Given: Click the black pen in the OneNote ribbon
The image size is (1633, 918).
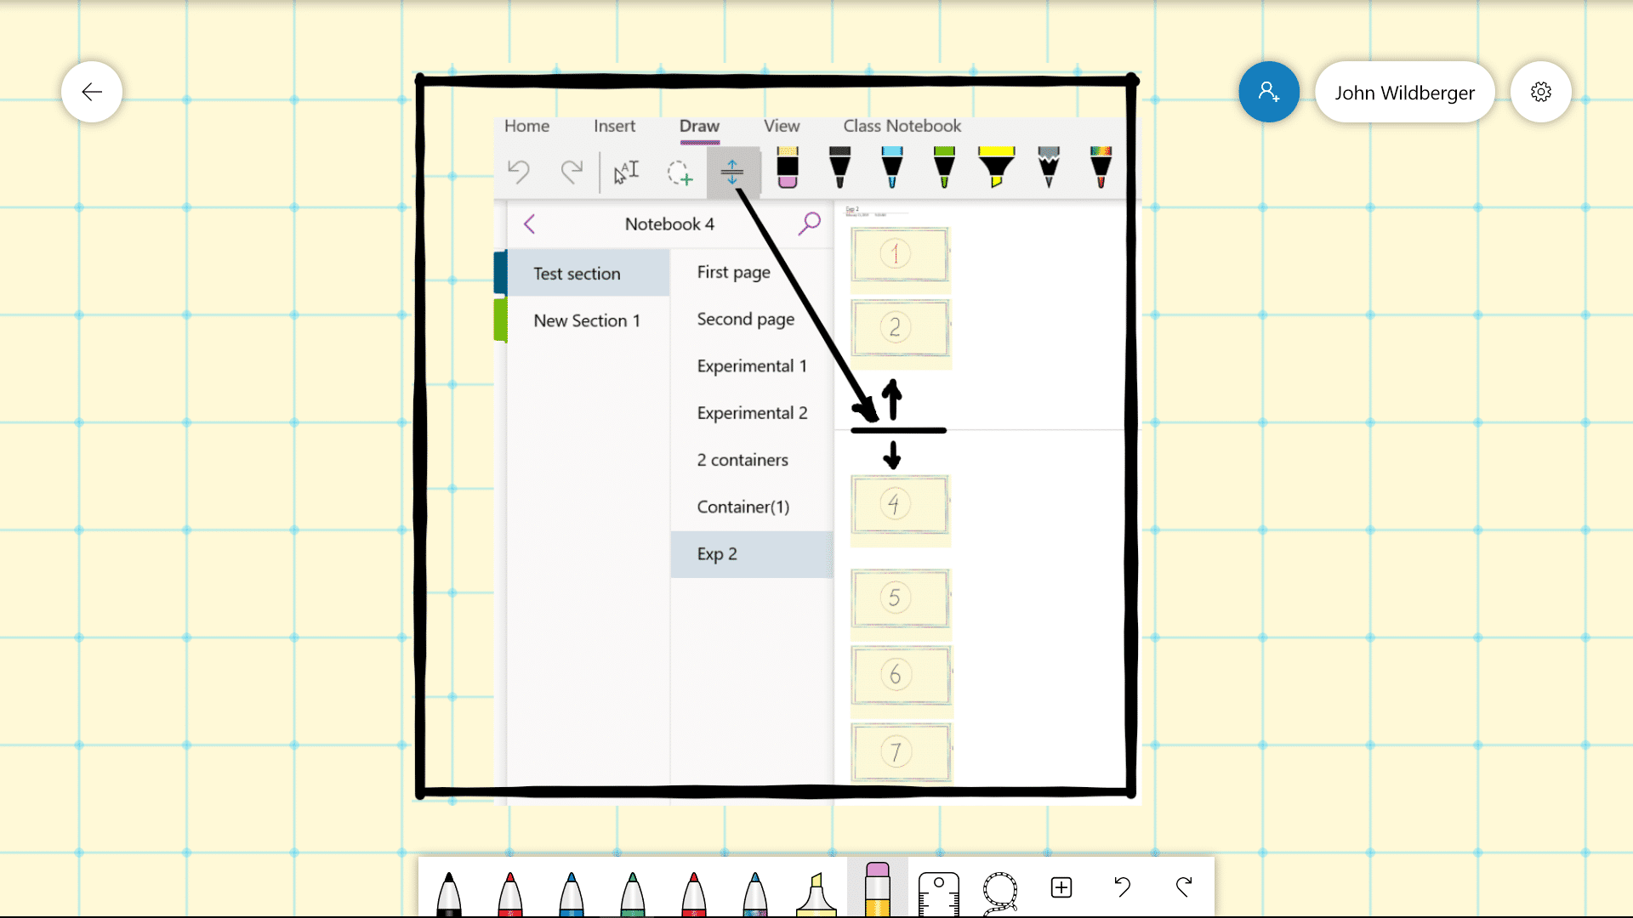Looking at the screenshot, I should [x=839, y=167].
